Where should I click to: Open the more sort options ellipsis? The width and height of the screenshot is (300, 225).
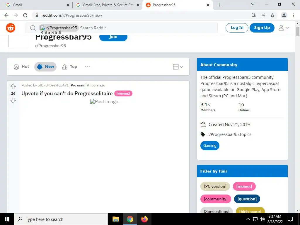tap(87, 67)
